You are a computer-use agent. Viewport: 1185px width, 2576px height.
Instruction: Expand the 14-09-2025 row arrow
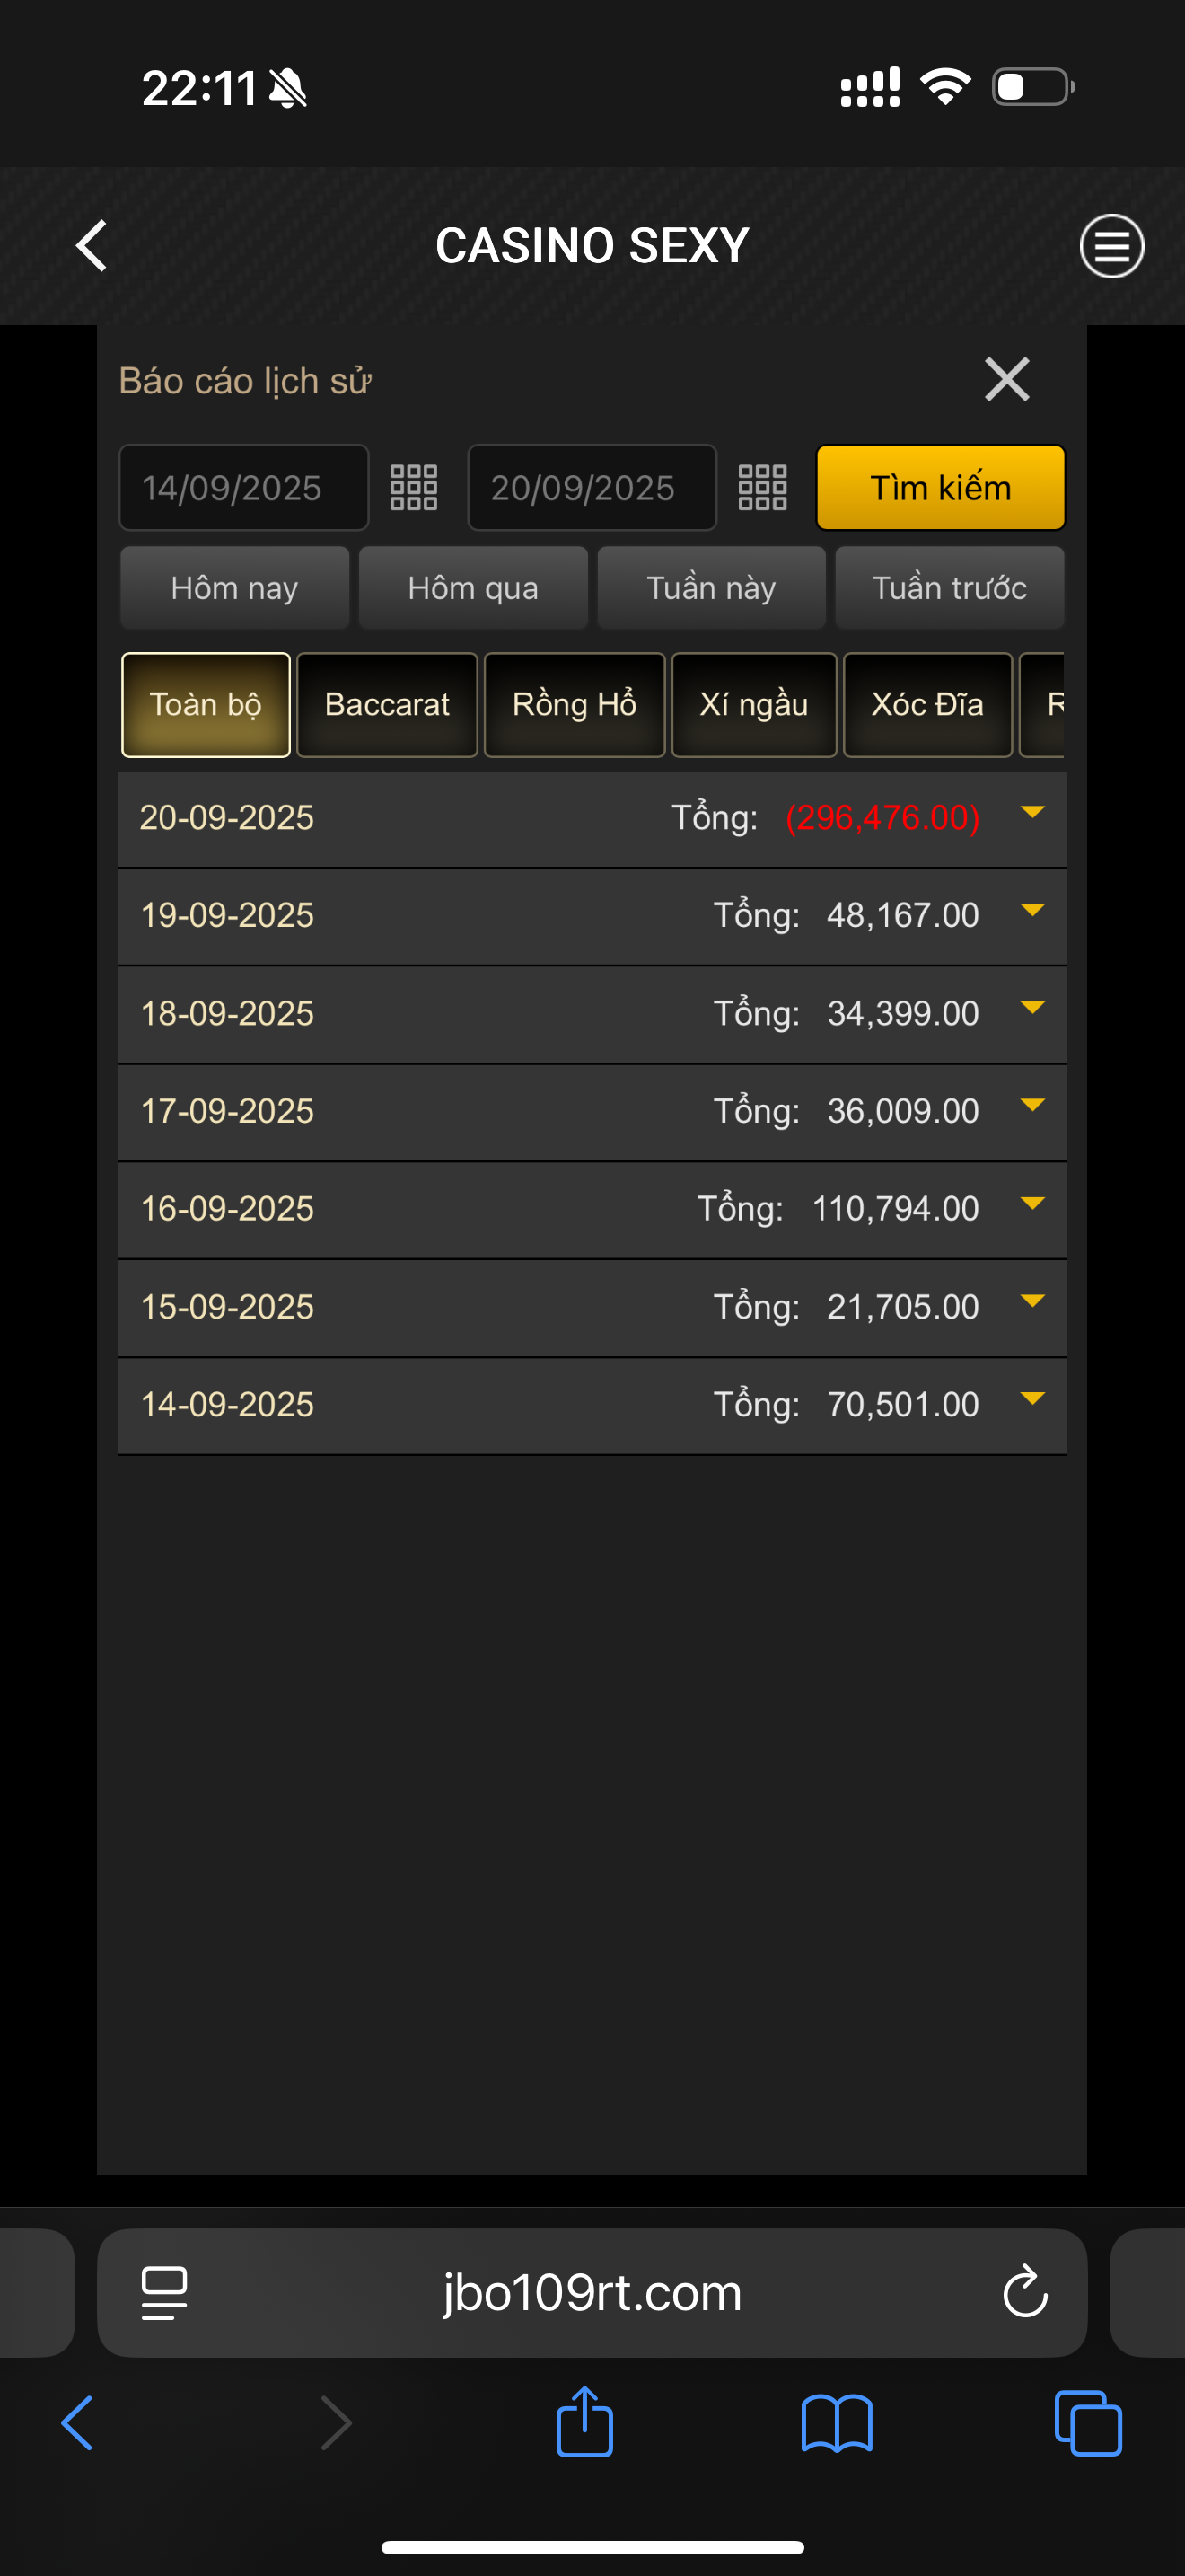pos(1032,1399)
